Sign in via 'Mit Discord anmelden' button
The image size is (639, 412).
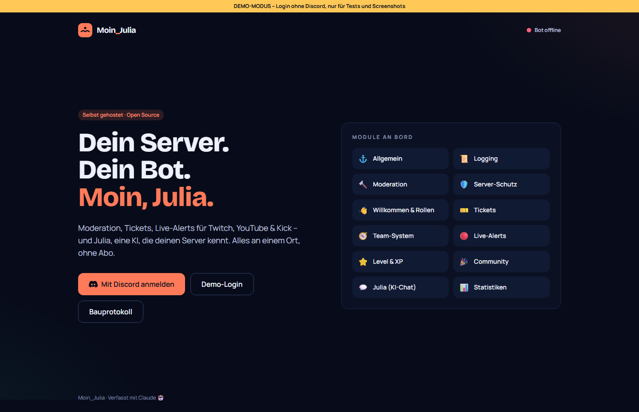pos(131,284)
